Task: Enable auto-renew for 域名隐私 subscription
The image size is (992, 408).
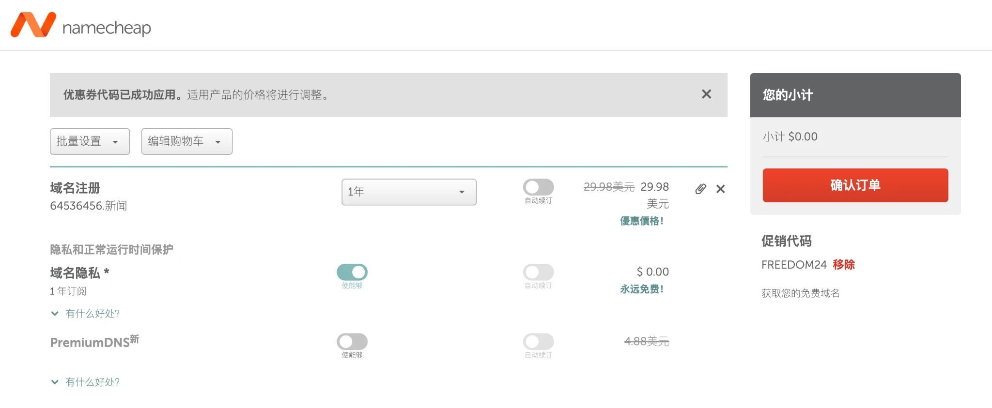Action: click(x=538, y=272)
